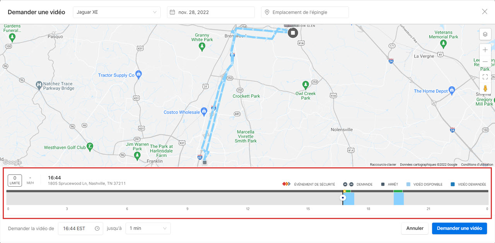Focus the Emplacement de l'épingle field
The width and height of the screenshot is (495, 243).
[305, 12]
